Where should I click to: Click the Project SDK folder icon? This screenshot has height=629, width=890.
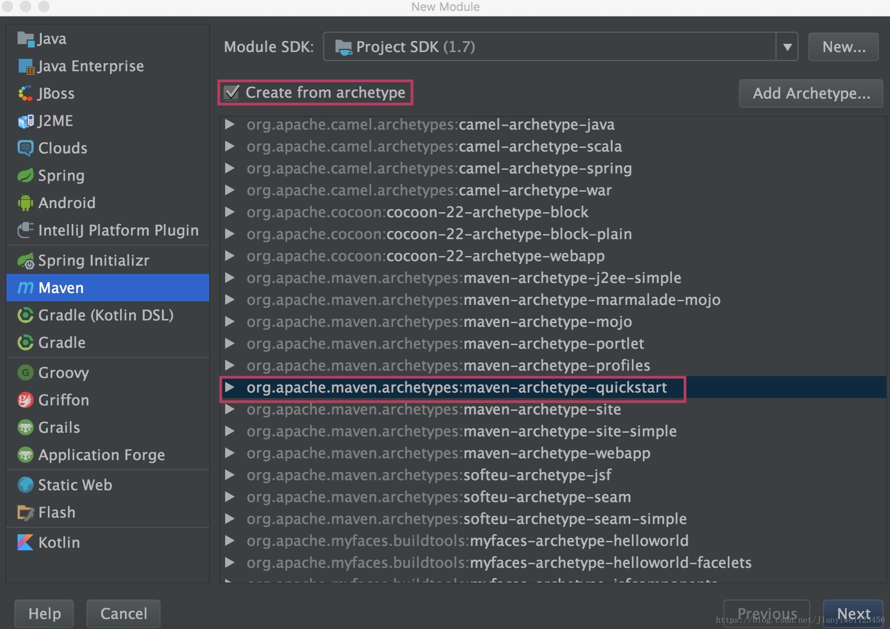[343, 47]
